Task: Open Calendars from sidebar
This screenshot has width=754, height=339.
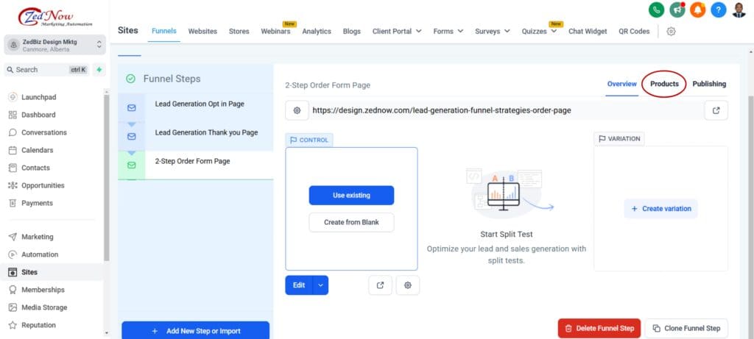Action: click(x=37, y=150)
